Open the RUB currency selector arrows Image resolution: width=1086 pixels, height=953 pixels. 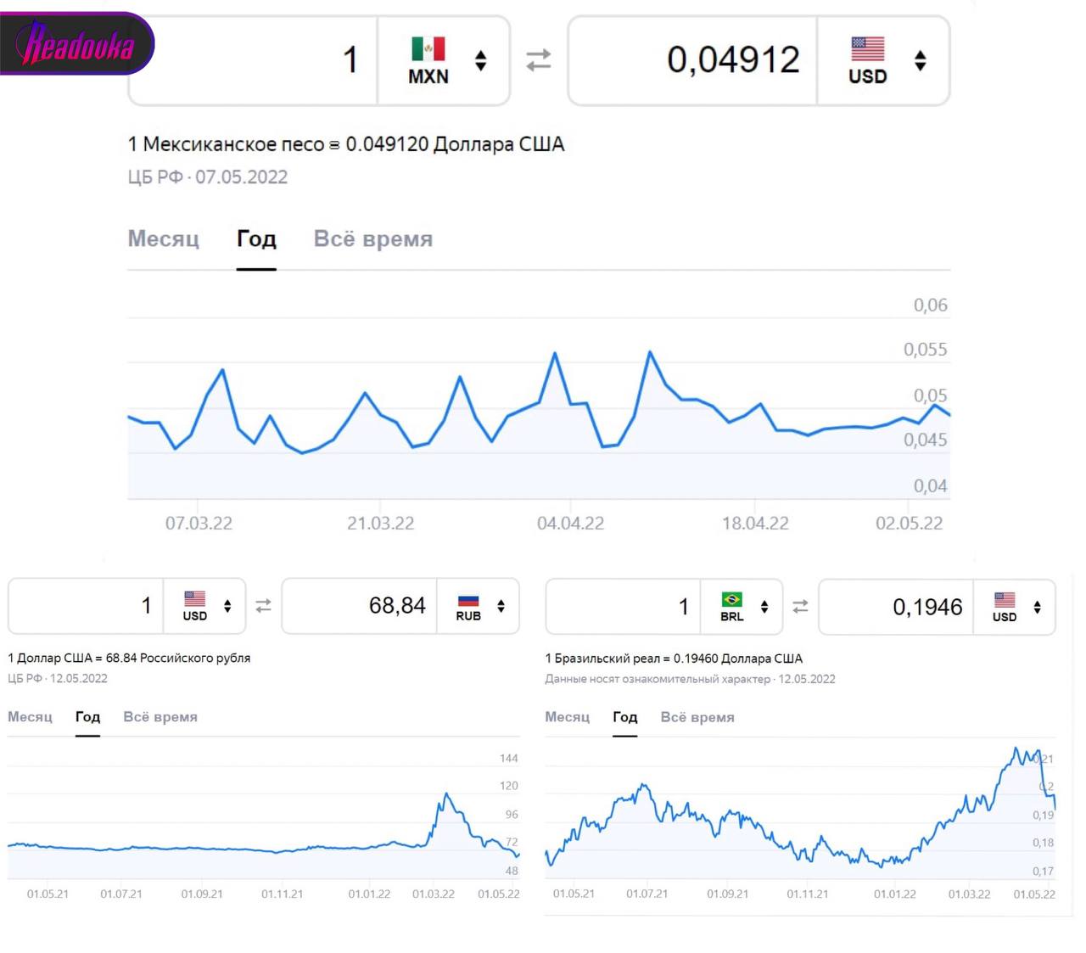click(x=501, y=606)
